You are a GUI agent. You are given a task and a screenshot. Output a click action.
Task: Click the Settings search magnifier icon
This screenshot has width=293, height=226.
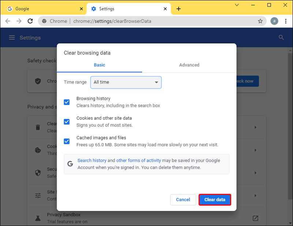[281, 38]
